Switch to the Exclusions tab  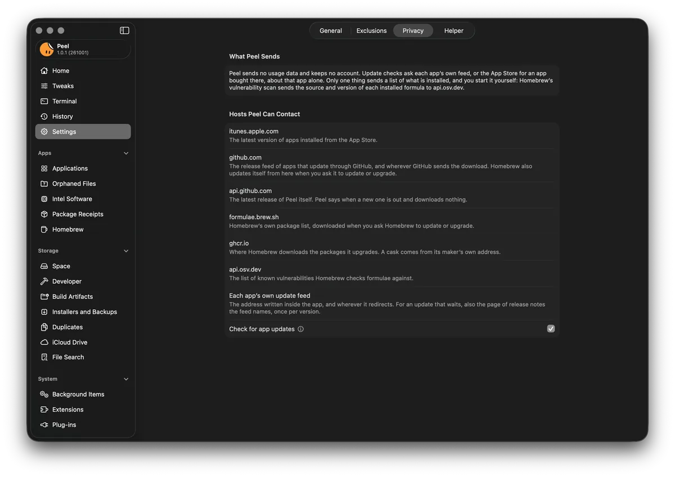coord(371,30)
